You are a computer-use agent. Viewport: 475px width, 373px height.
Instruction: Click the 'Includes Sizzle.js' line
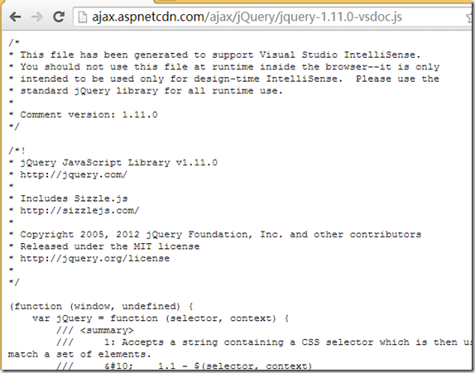pos(74,198)
